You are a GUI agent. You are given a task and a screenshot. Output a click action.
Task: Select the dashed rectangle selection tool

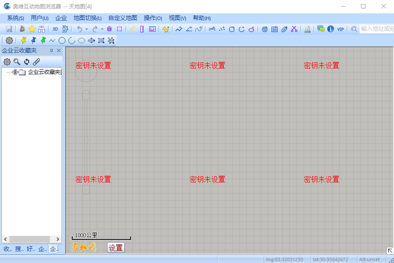click(x=119, y=29)
